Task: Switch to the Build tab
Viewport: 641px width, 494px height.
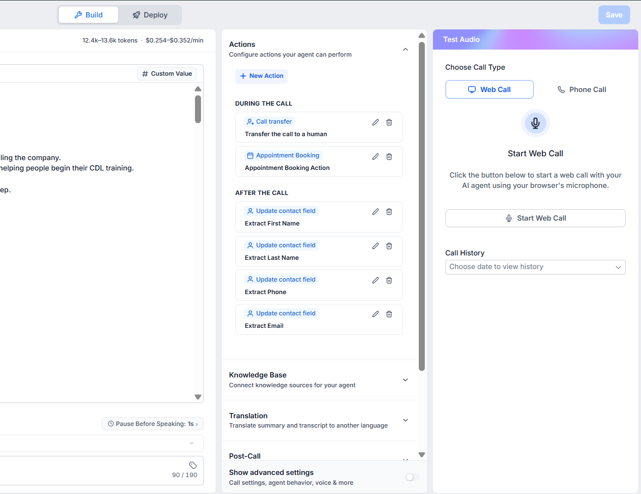Action: pyautogui.click(x=88, y=15)
